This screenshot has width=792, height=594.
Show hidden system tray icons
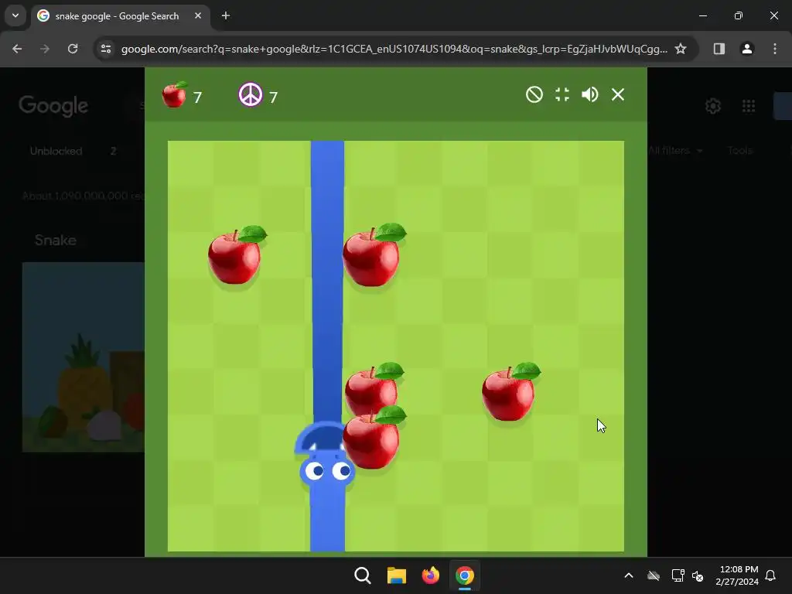[x=629, y=575]
